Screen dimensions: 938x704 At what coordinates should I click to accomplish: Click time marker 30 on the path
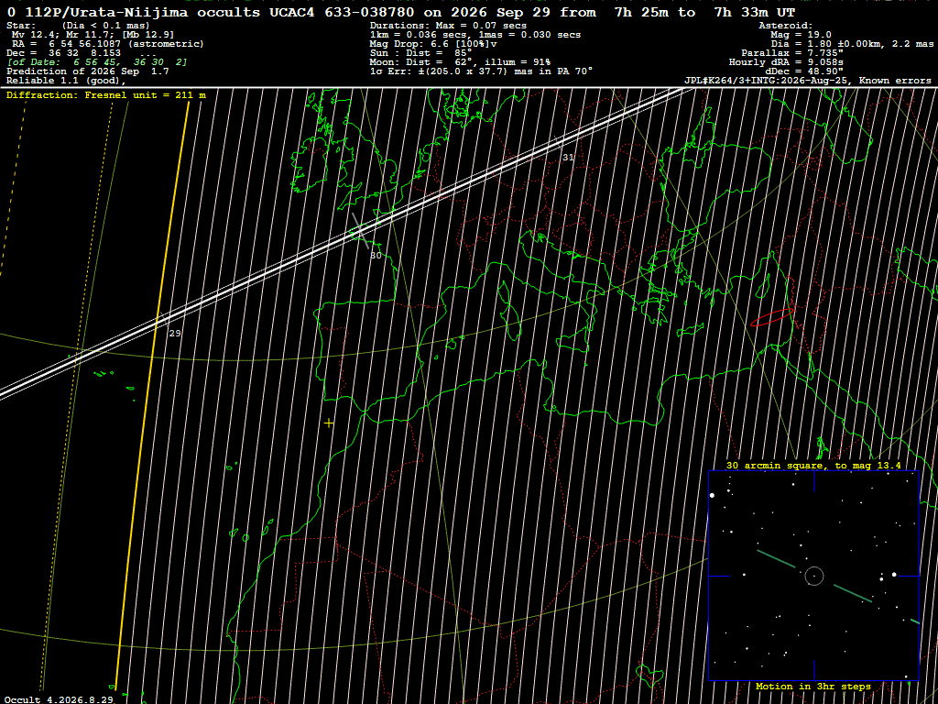click(x=376, y=256)
